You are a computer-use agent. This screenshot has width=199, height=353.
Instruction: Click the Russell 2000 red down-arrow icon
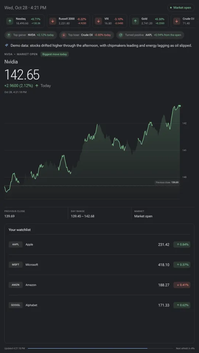[53, 21]
